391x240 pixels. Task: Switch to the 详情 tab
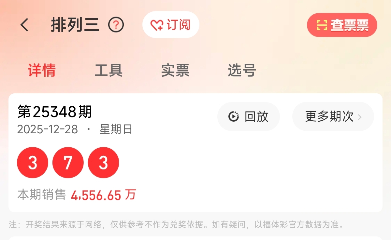pos(42,70)
